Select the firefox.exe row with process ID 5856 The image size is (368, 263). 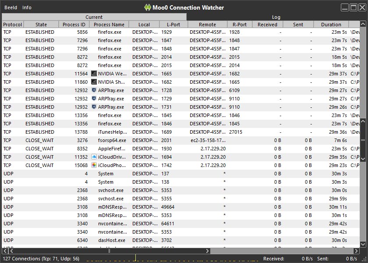[x=180, y=32]
